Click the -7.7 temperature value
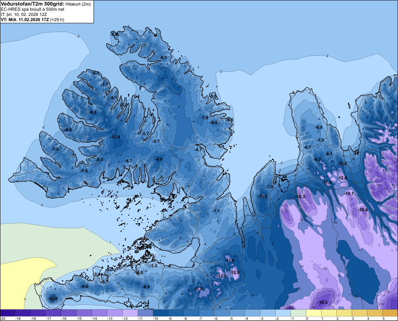398x321 pixels. [x=105, y=85]
